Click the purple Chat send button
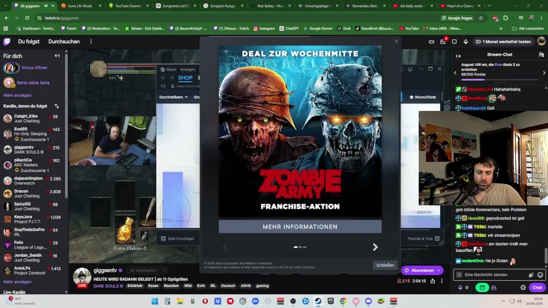 click(537, 287)
